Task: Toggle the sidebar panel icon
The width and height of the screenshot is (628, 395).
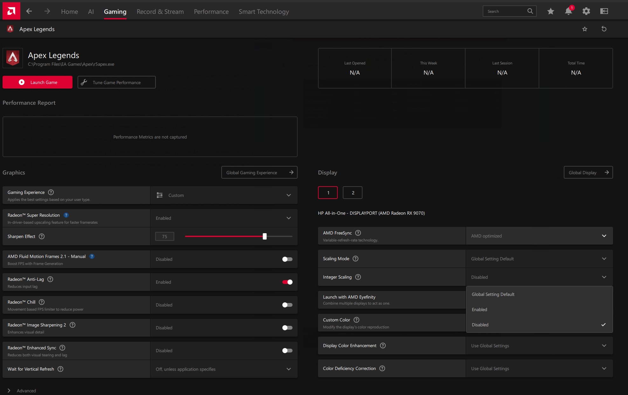Action: coord(604,11)
